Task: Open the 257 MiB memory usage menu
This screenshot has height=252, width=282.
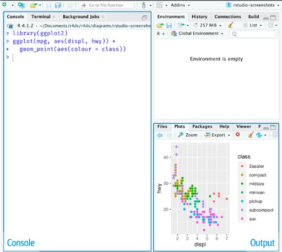Action: click(208, 25)
